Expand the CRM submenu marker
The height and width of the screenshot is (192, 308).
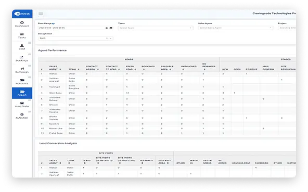[30, 43]
